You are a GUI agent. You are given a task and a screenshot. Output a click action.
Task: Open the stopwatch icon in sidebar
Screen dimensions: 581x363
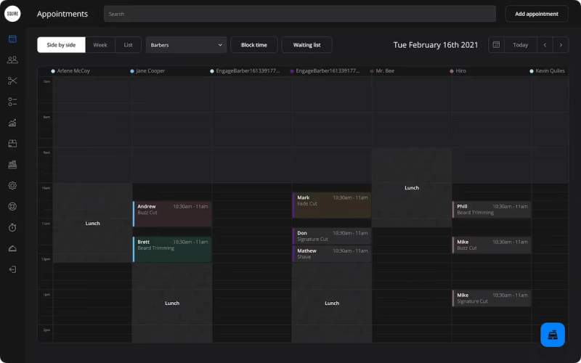pyautogui.click(x=12, y=227)
